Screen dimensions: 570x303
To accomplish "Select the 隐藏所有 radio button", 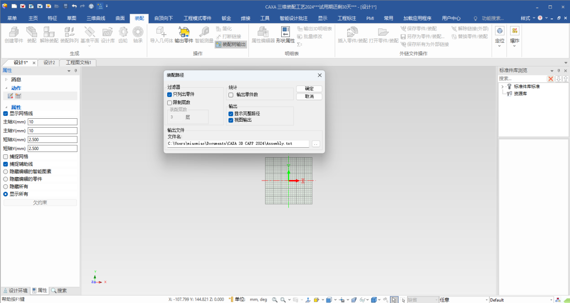I will pyautogui.click(x=6, y=187).
